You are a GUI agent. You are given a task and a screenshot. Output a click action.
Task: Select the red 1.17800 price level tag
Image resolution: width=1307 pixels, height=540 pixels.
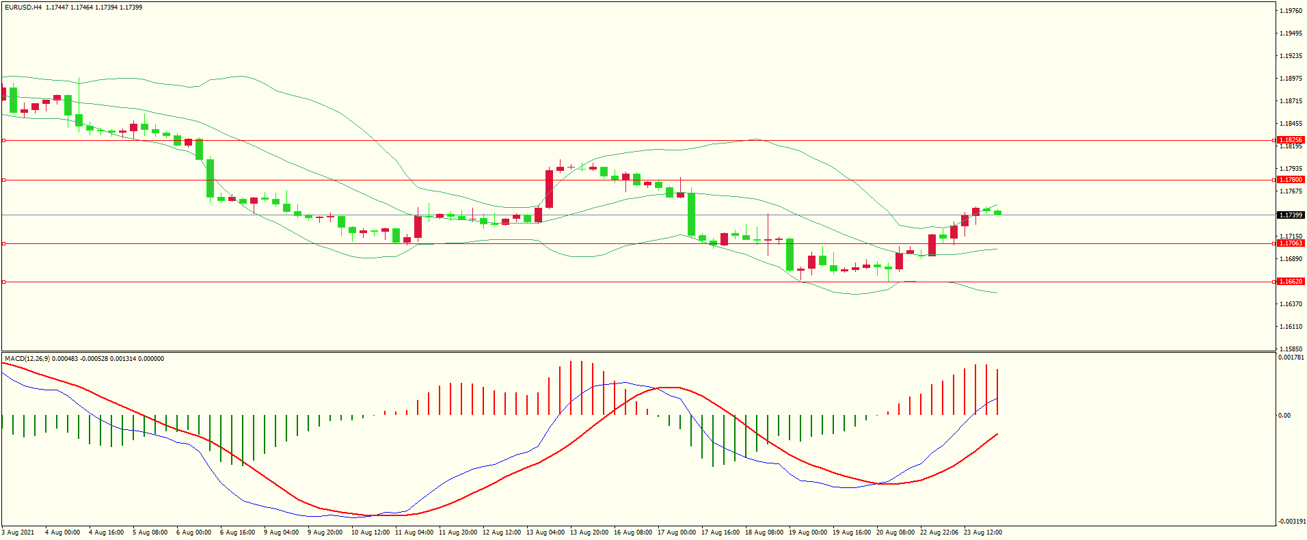1291,180
